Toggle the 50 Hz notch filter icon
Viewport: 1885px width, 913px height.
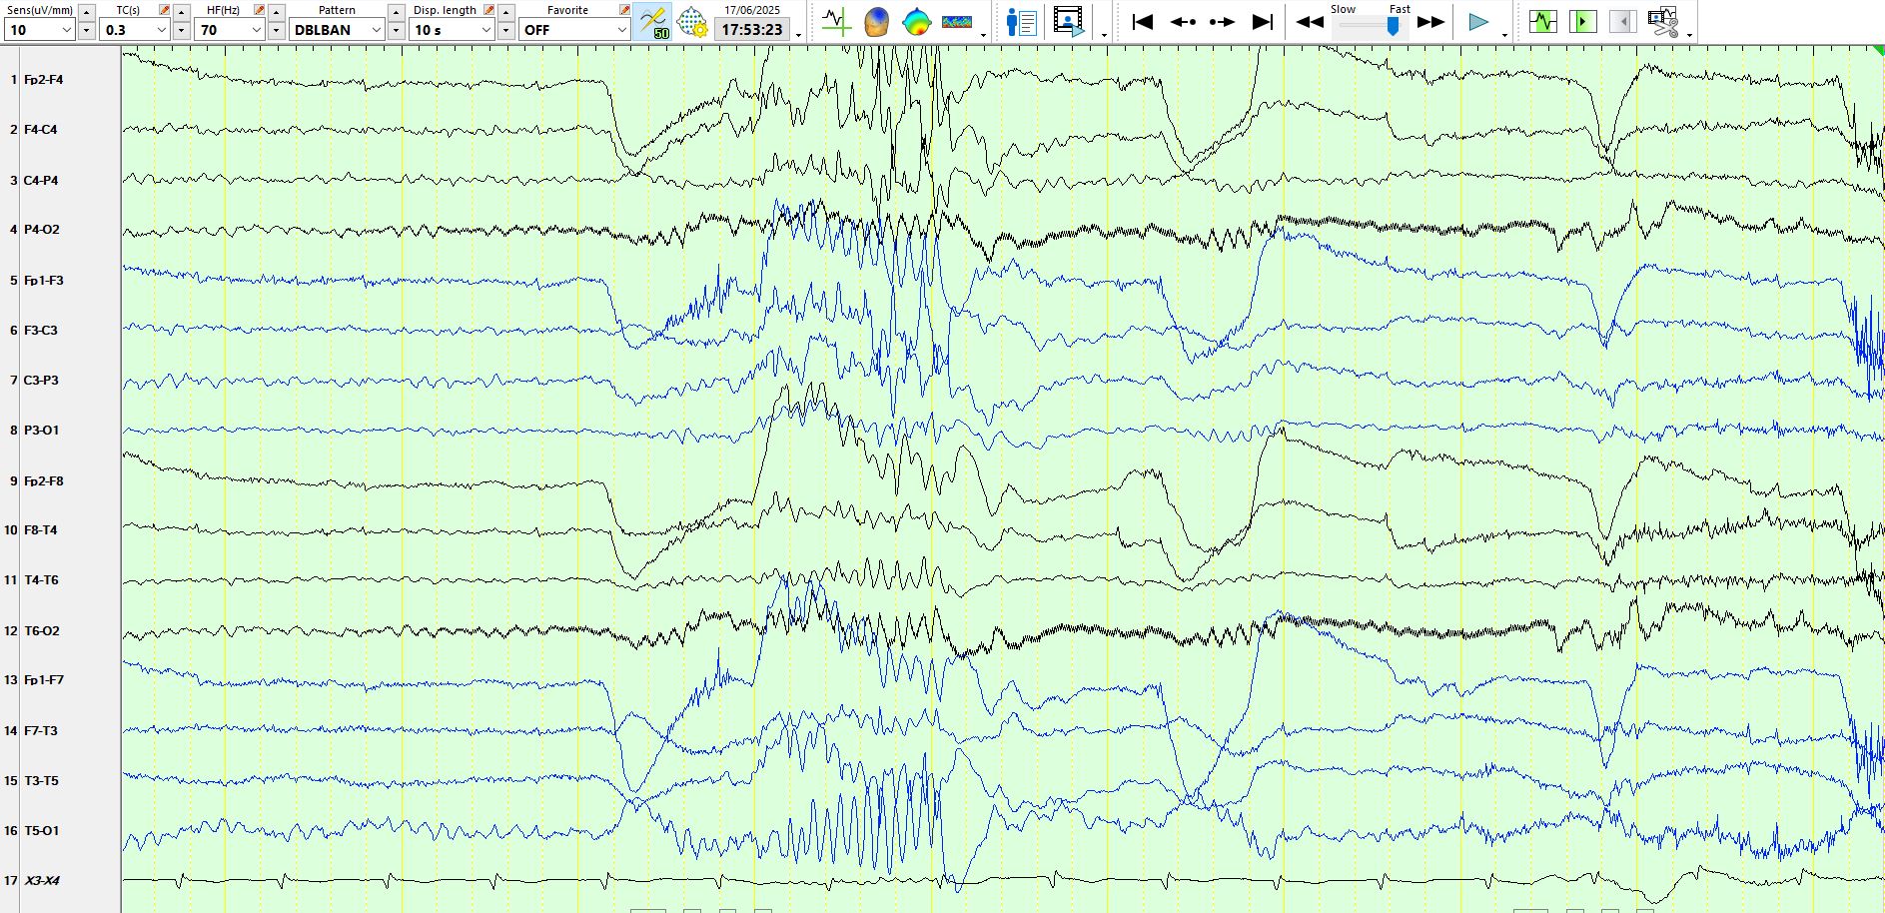653,22
